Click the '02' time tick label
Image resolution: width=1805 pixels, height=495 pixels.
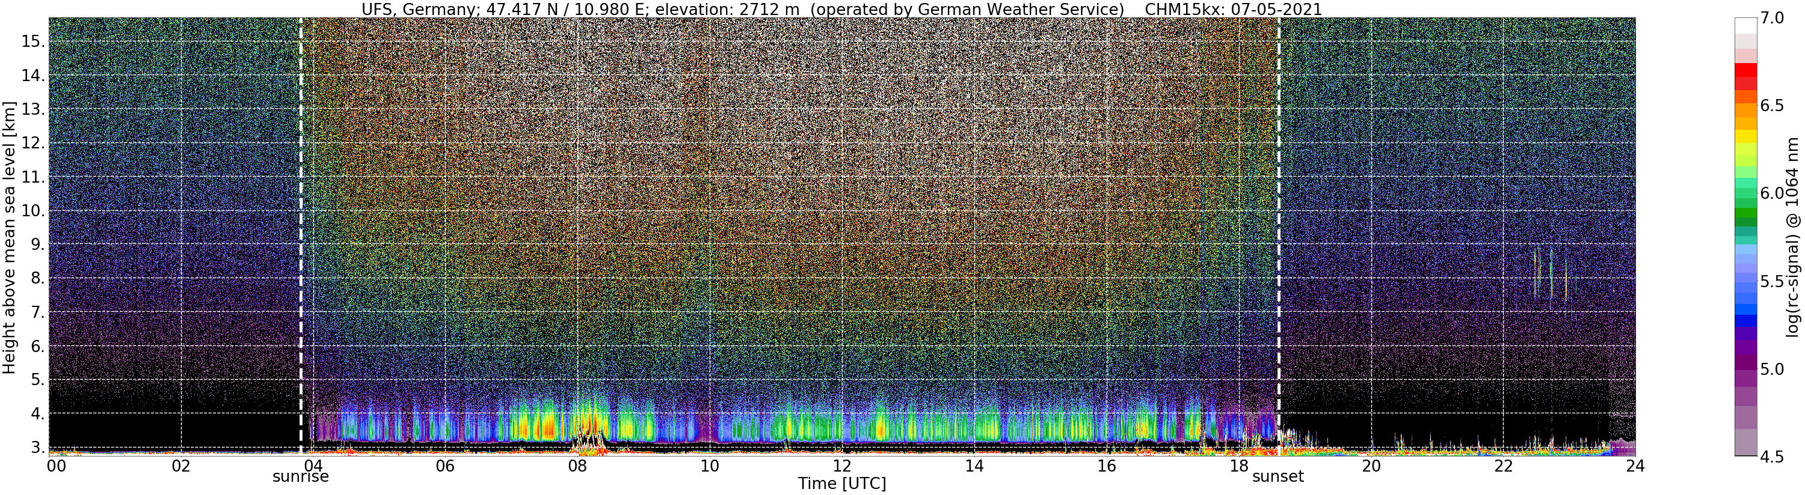[x=181, y=466]
